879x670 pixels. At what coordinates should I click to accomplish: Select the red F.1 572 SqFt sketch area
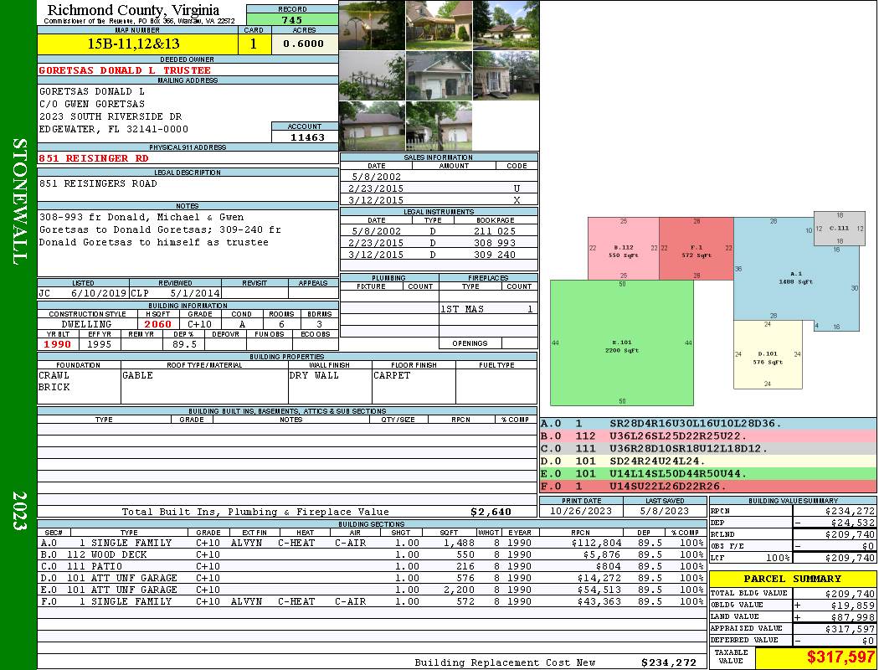point(697,249)
